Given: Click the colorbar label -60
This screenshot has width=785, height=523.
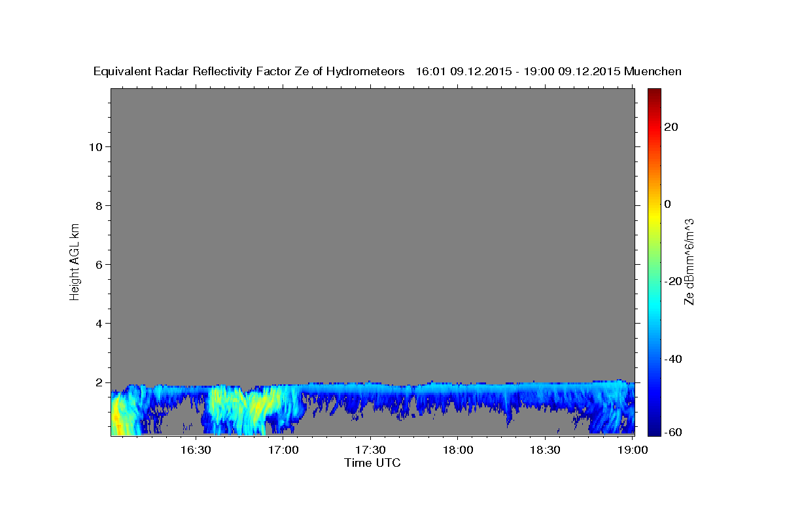Looking at the screenshot, I should tap(673, 432).
